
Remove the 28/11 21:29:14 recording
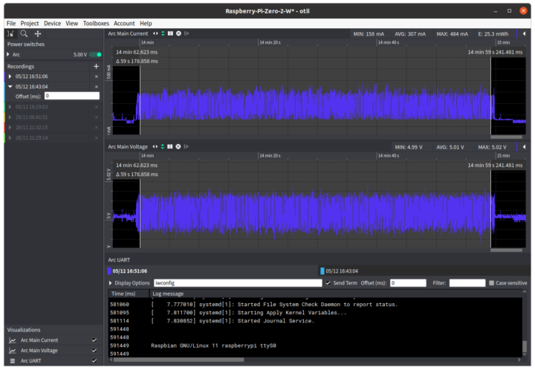point(96,137)
